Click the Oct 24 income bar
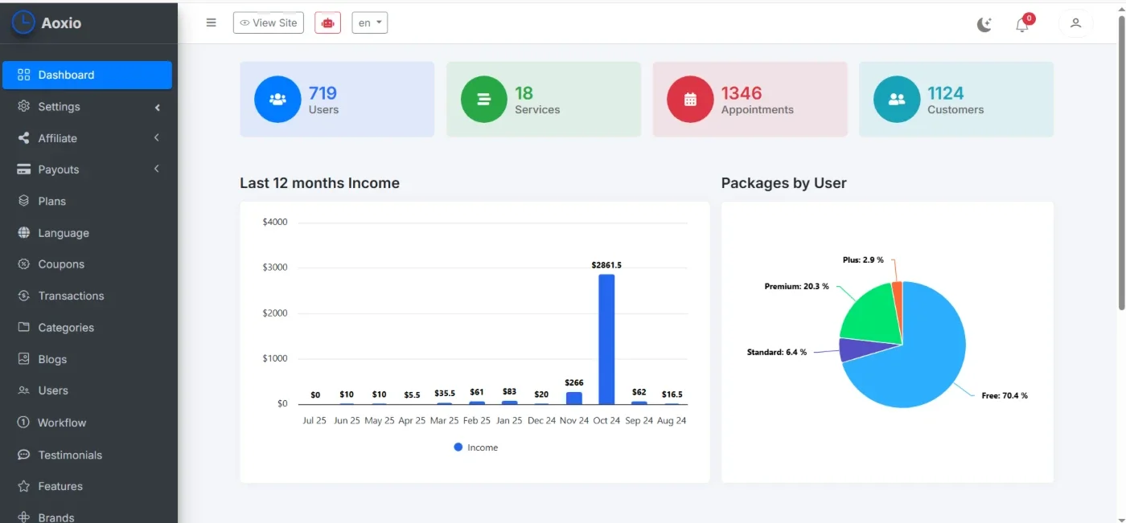 [x=606, y=339]
